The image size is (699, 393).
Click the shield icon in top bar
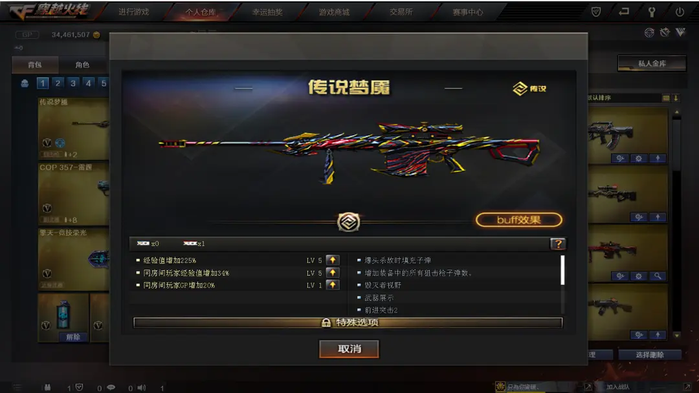[x=595, y=12]
